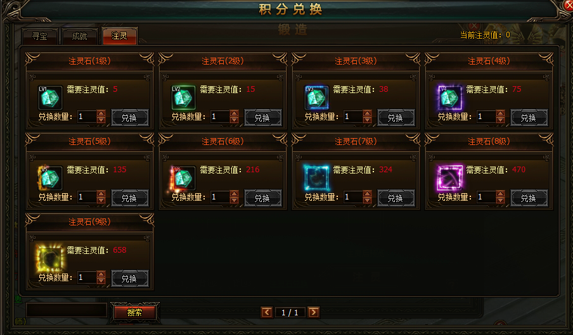
Task: Click 兑换 button for 注灵石(2级)
Action: 263,118
